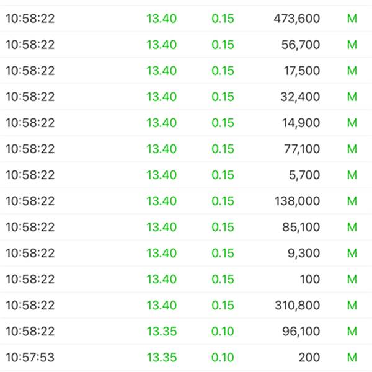Select the trade row with volume 473,600
This screenshot has height=372, width=372.
[186, 19]
